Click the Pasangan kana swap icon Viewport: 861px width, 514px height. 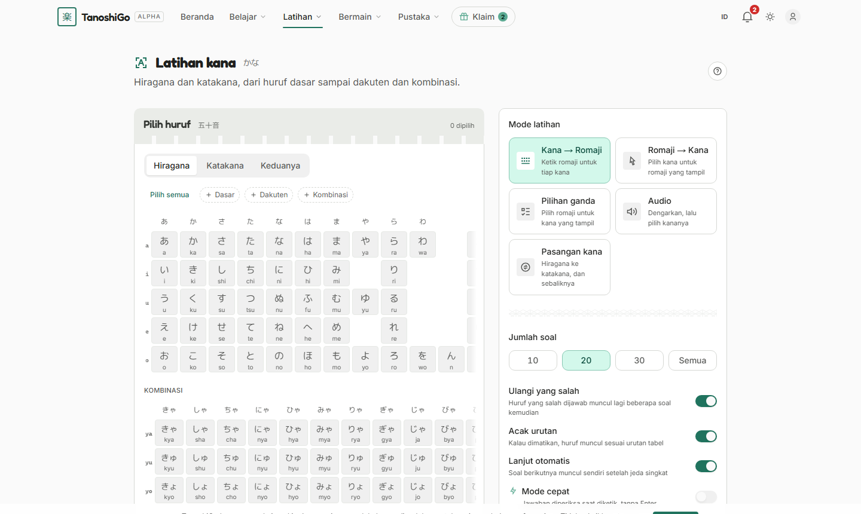[x=526, y=267]
